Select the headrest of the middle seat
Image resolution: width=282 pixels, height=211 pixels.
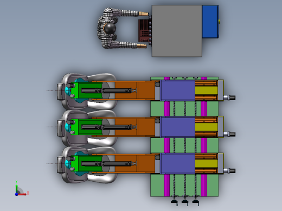click(61, 128)
